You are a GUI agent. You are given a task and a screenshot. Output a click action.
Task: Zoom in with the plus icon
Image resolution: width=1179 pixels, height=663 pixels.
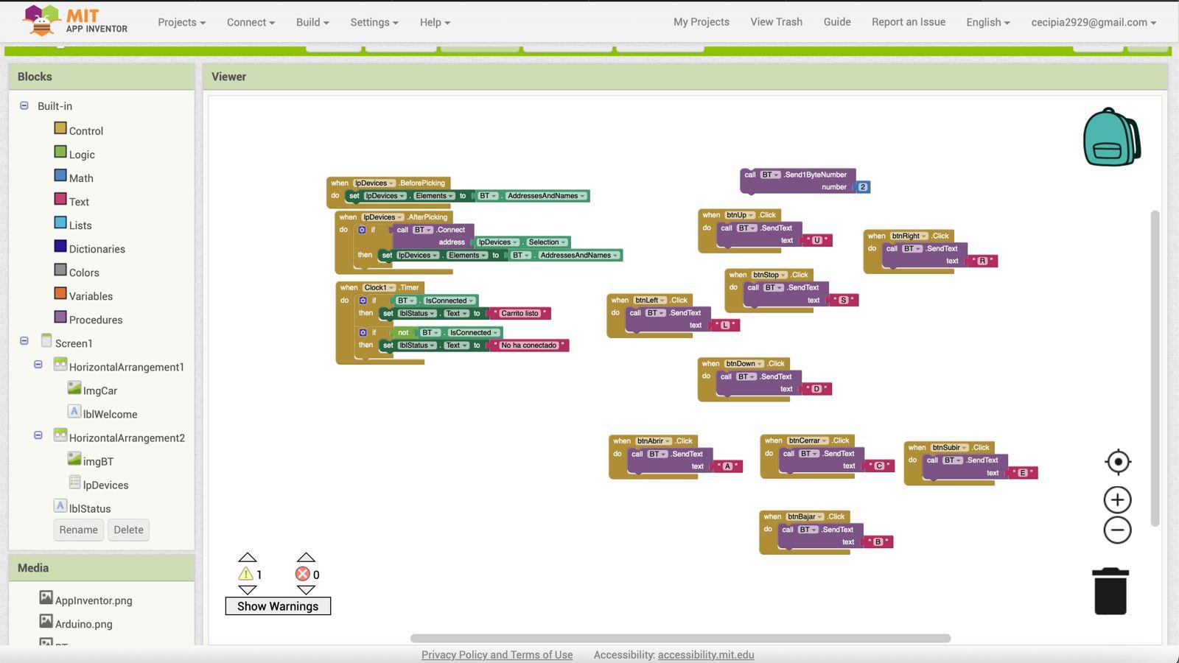coord(1118,500)
